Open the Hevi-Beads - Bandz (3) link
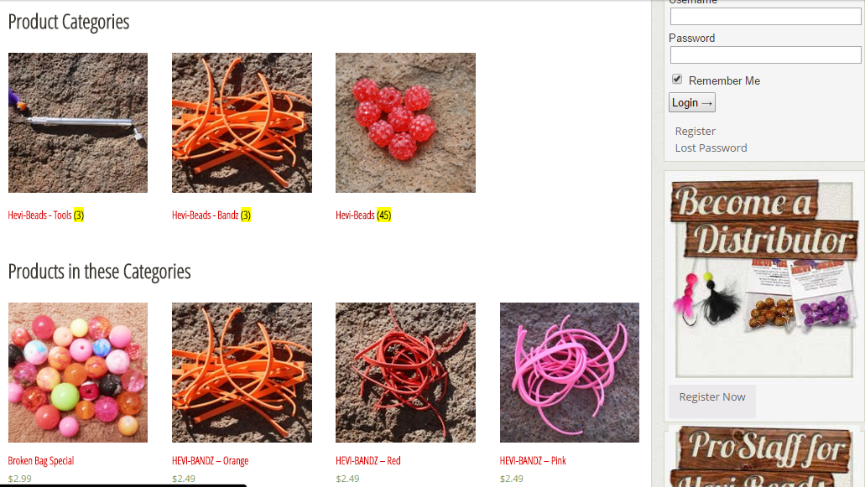Screen dimensions: 865x487 211,215
